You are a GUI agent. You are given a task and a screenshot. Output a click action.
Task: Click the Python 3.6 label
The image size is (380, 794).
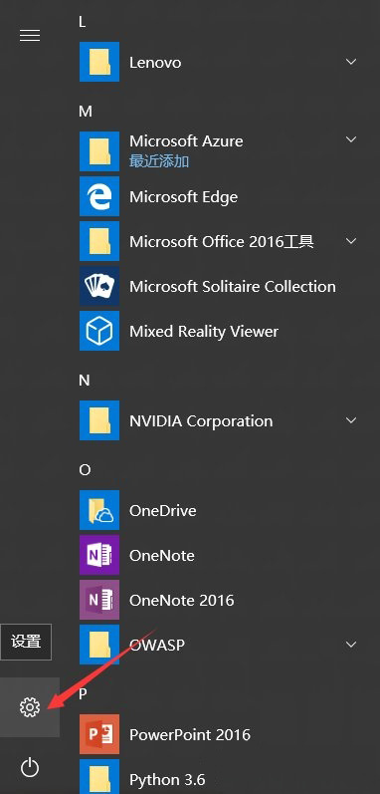(x=167, y=780)
